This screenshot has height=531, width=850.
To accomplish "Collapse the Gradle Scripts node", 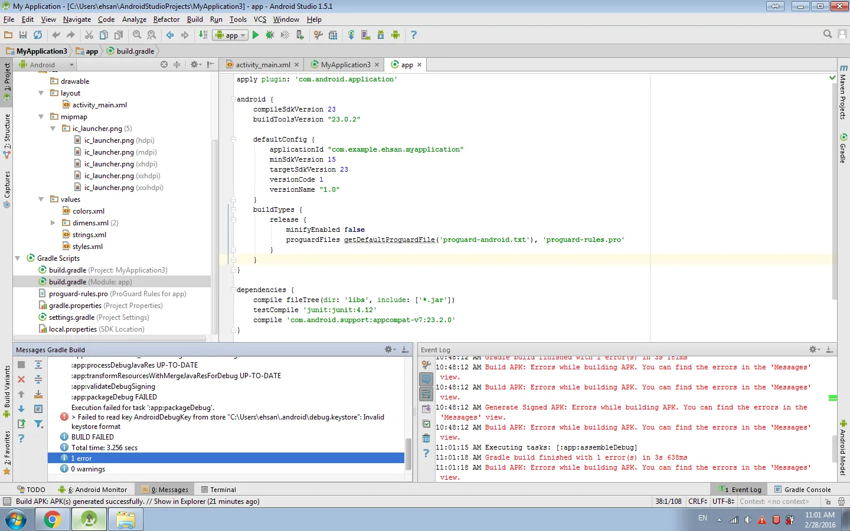I will [18, 258].
